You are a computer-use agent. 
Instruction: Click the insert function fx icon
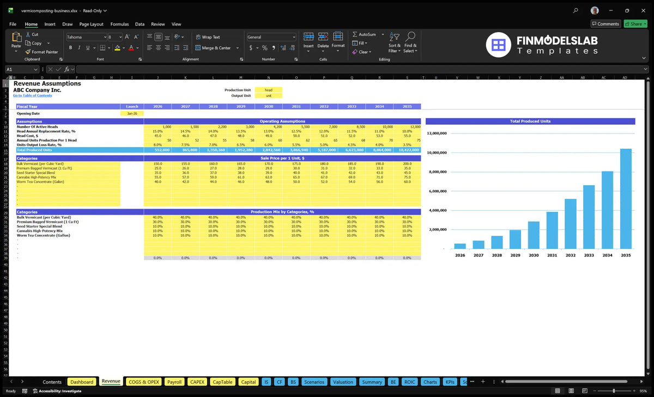67,69
